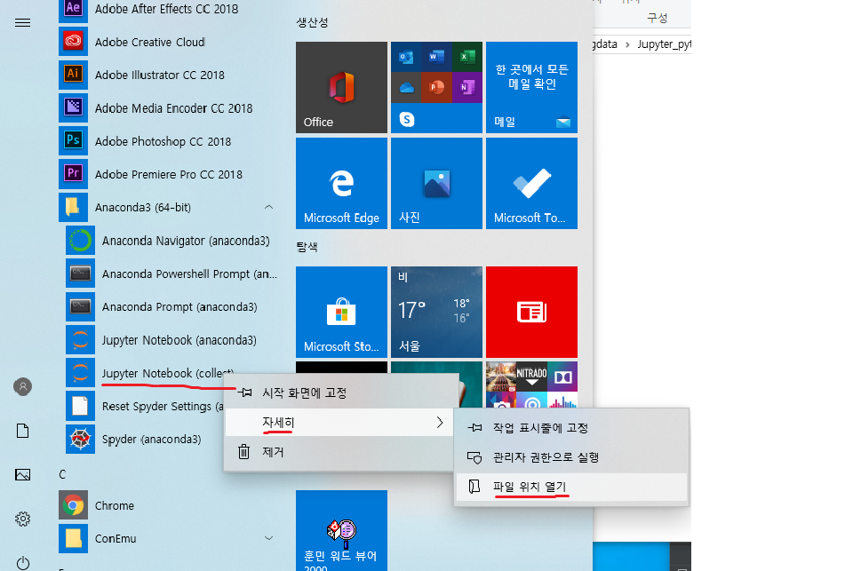
Task: Click Jupyter Notebook (collect) icon
Action: point(81,373)
